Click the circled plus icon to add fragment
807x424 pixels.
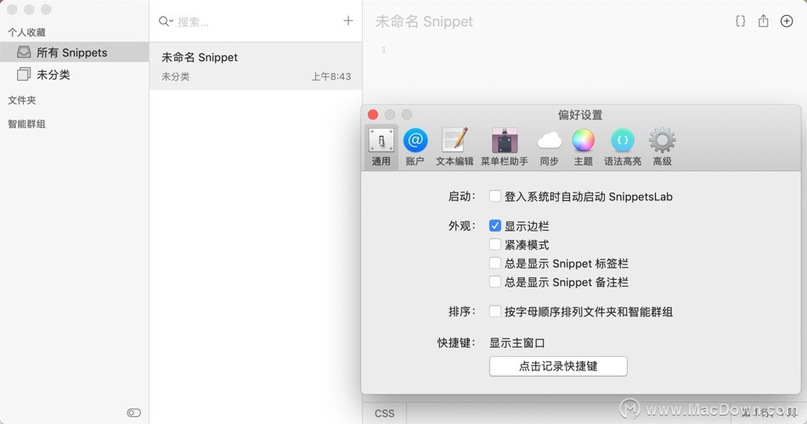(787, 21)
